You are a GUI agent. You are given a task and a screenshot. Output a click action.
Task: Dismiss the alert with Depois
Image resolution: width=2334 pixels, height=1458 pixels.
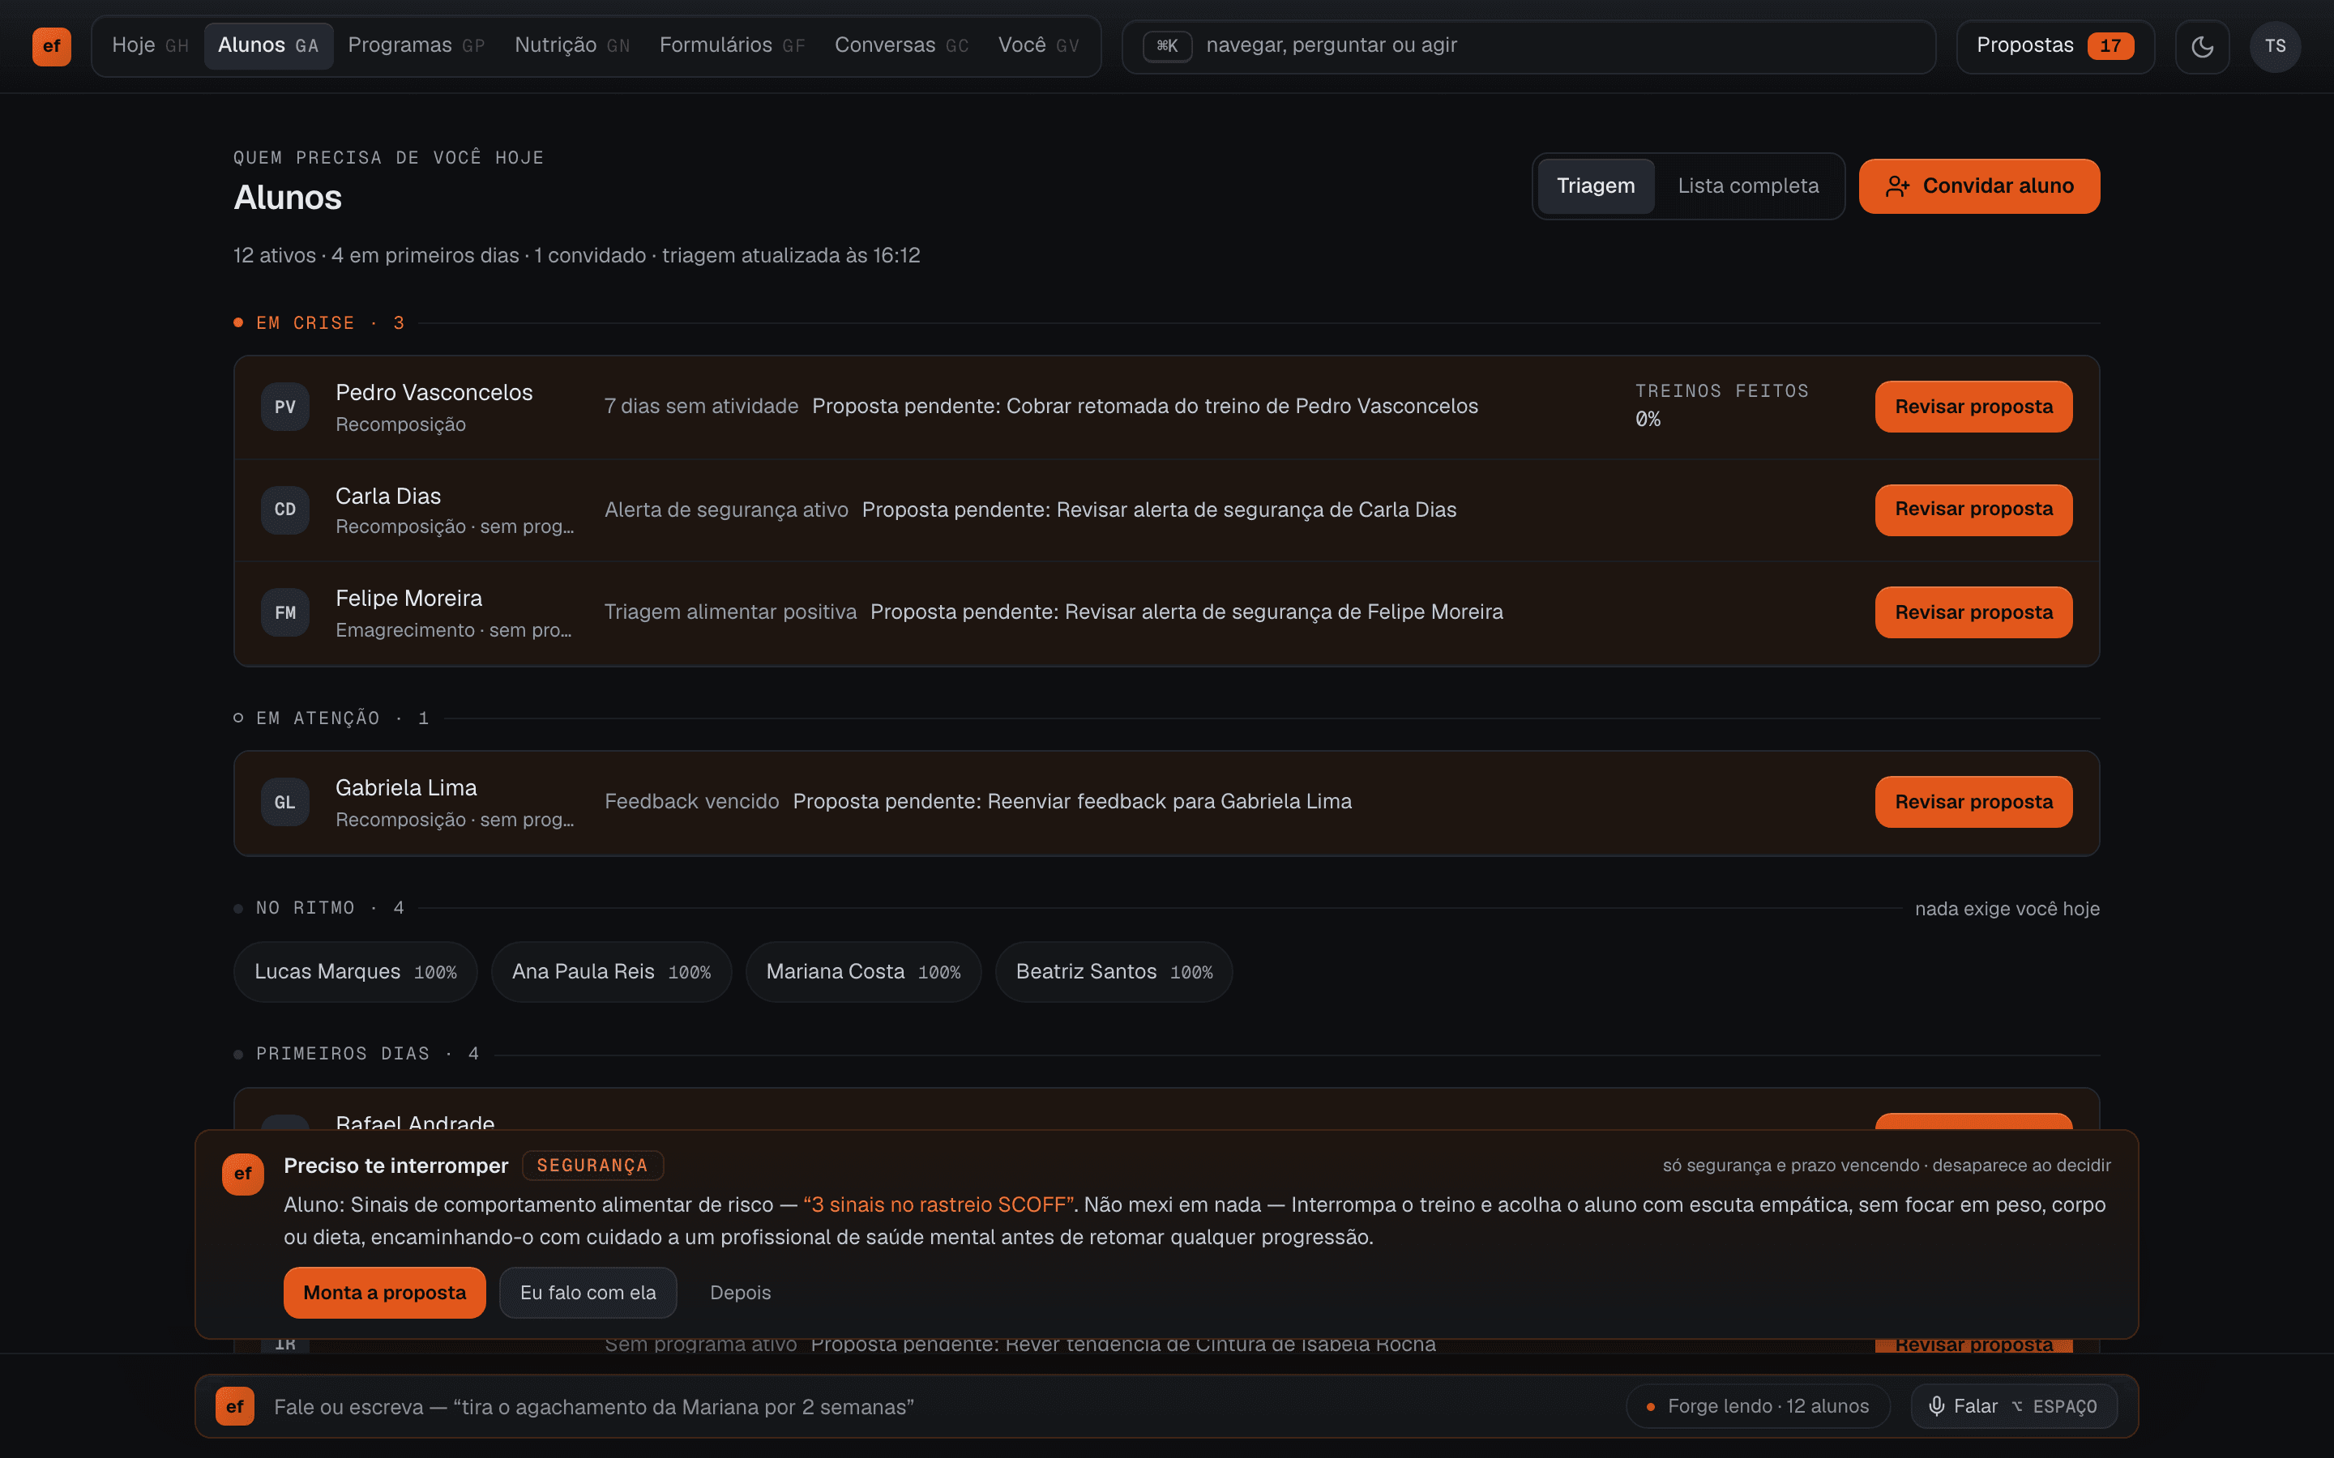point(740,1292)
